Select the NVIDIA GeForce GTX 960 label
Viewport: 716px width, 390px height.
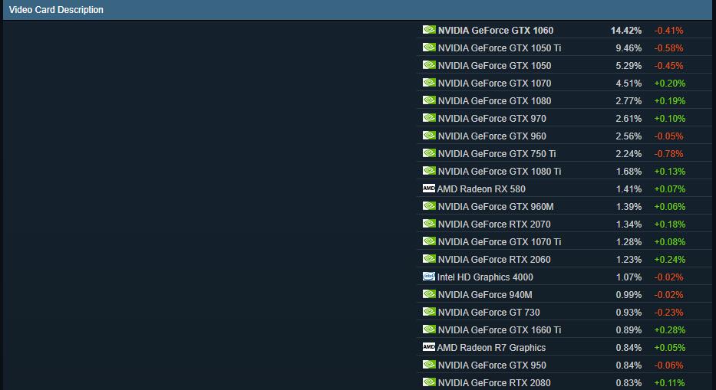[x=492, y=136]
